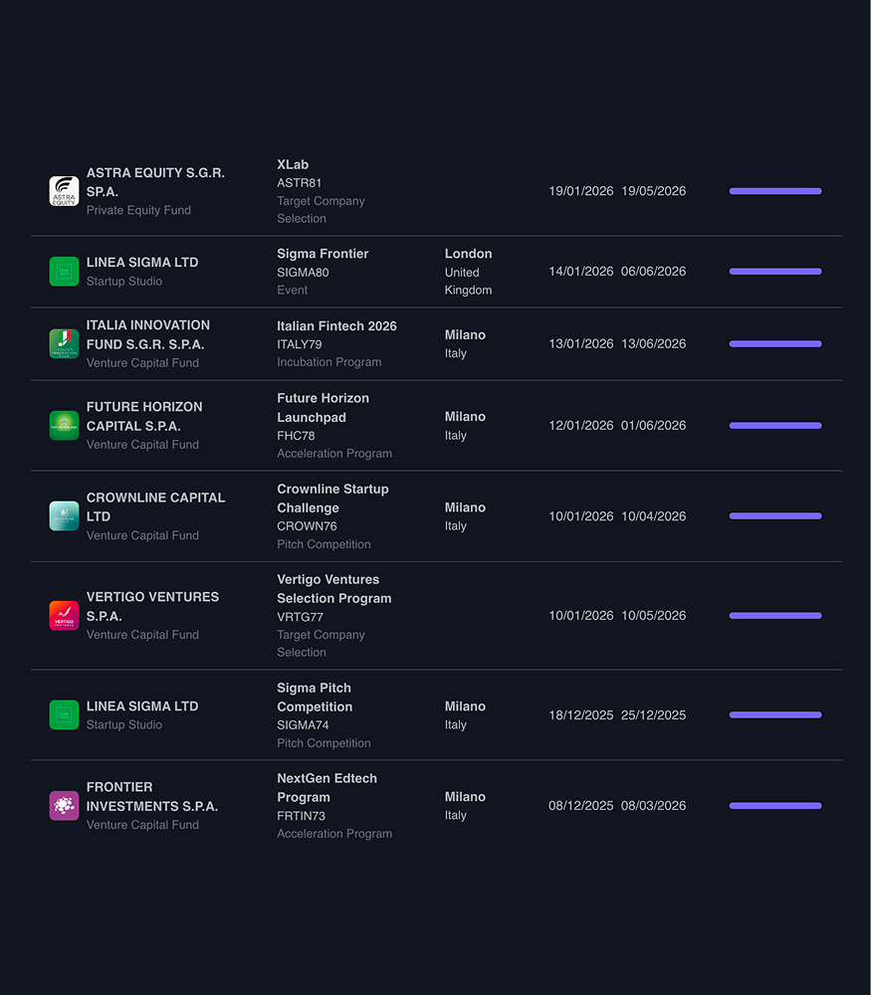Click the progress bar for the FRTIN73 program
Image resolution: width=871 pixels, height=995 pixels.
[x=774, y=806]
